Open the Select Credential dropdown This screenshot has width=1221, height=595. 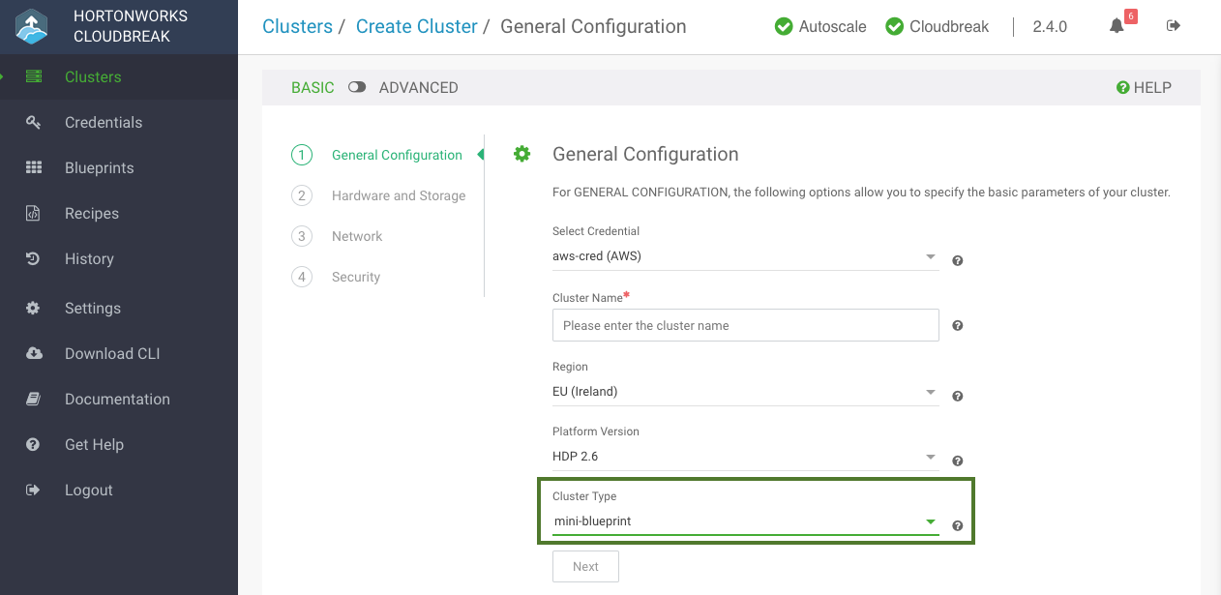[x=745, y=256]
